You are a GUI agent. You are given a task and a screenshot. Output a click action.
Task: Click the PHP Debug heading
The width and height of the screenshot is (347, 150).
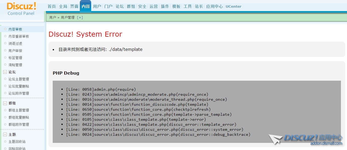pyautogui.click(x=66, y=73)
